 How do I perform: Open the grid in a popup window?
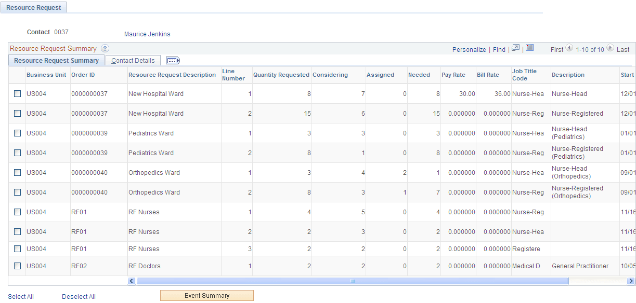point(515,48)
